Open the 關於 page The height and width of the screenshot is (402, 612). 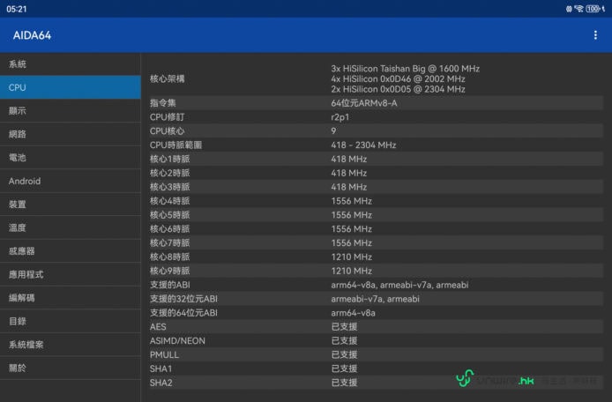click(x=71, y=368)
